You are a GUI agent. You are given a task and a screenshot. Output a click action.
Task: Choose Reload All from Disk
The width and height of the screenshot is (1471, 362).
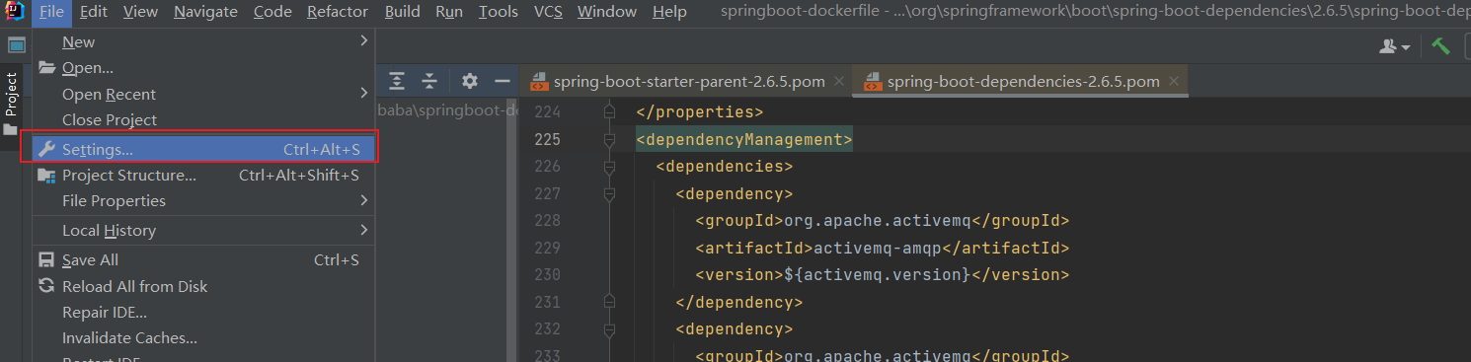pos(203,286)
